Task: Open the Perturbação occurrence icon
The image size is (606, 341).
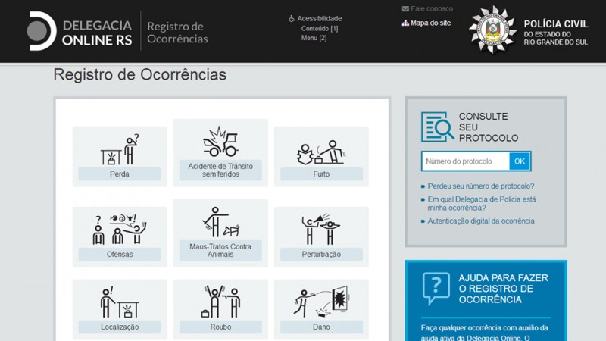Action: [320, 230]
